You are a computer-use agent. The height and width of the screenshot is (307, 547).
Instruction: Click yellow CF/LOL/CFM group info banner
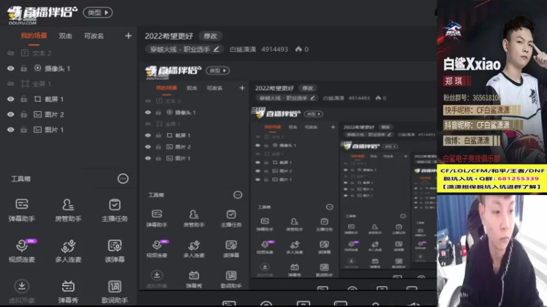[492, 179]
